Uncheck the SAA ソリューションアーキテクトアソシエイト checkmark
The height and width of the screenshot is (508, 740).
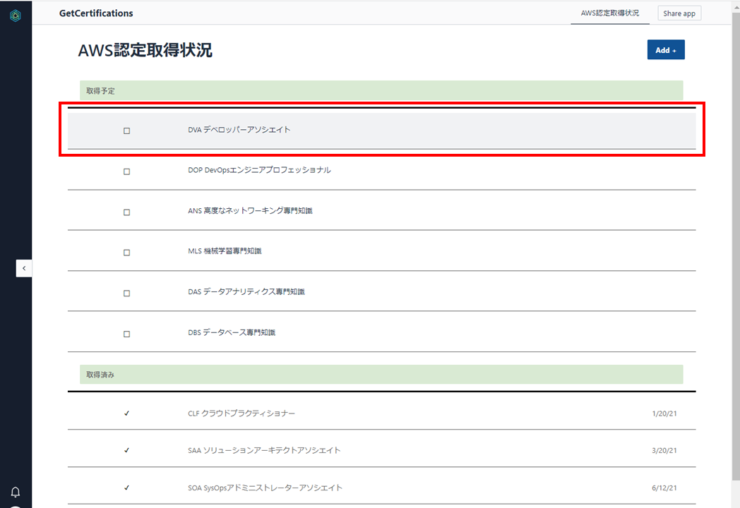pyautogui.click(x=126, y=450)
